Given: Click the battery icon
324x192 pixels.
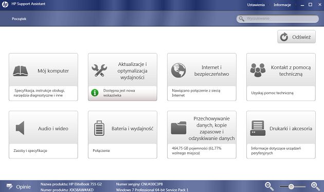Looking at the screenshot, I should 99,128.
